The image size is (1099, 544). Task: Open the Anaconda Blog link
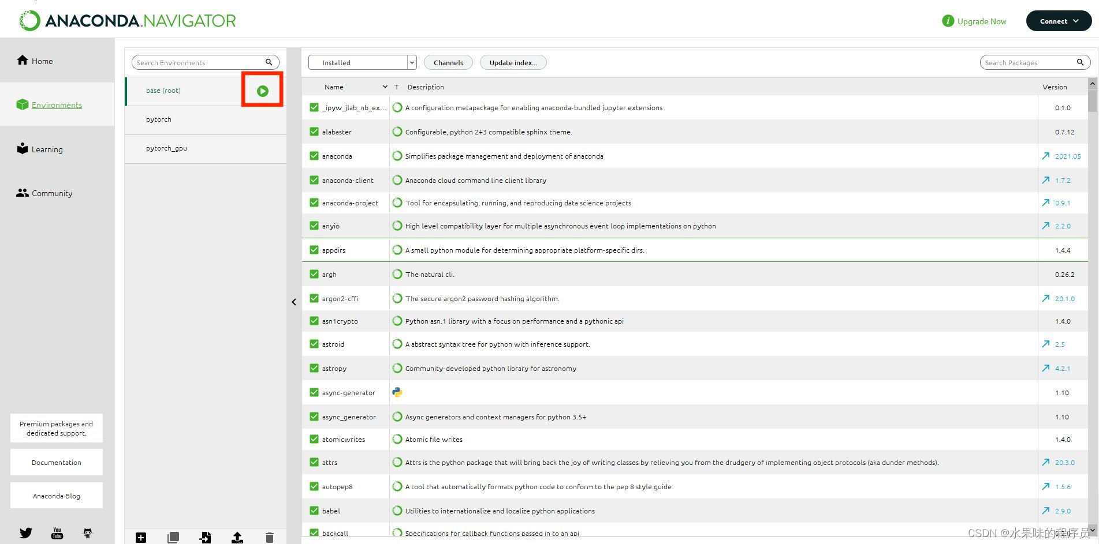[57, 496]
